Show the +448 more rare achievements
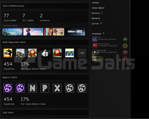The height and width of the screenshot is (119, 149). click(x=82, y=53)
